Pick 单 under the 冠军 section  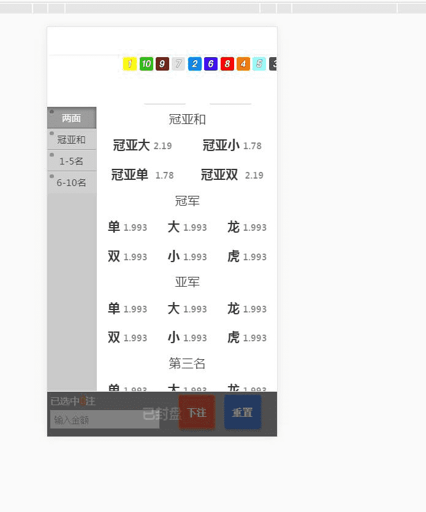127,227
